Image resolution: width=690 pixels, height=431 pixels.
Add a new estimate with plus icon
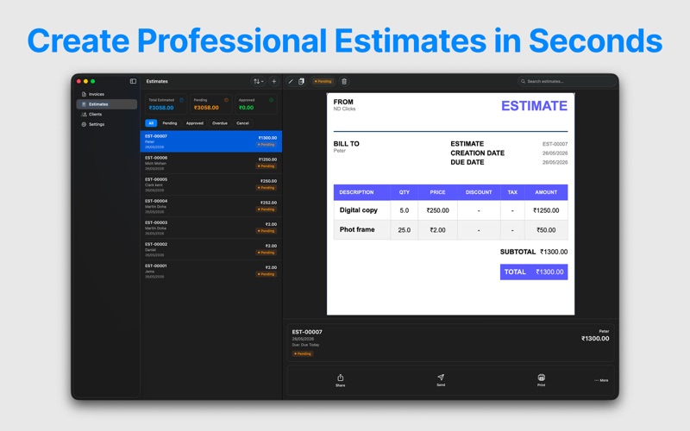point(273,81)
